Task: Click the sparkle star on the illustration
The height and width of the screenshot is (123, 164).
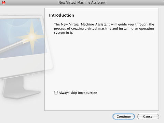Action: tap(32, 36)
